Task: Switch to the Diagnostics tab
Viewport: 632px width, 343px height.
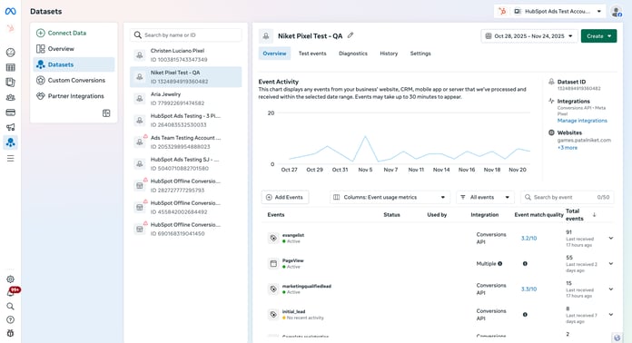Action: pos(353,54)
